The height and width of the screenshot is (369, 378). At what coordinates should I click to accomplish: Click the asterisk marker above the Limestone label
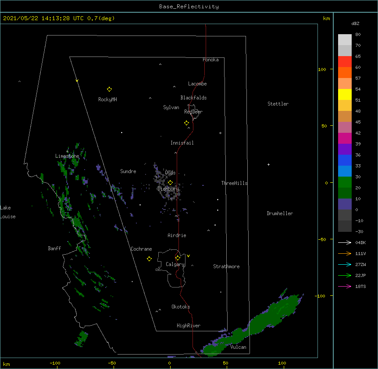click(67, 152)
